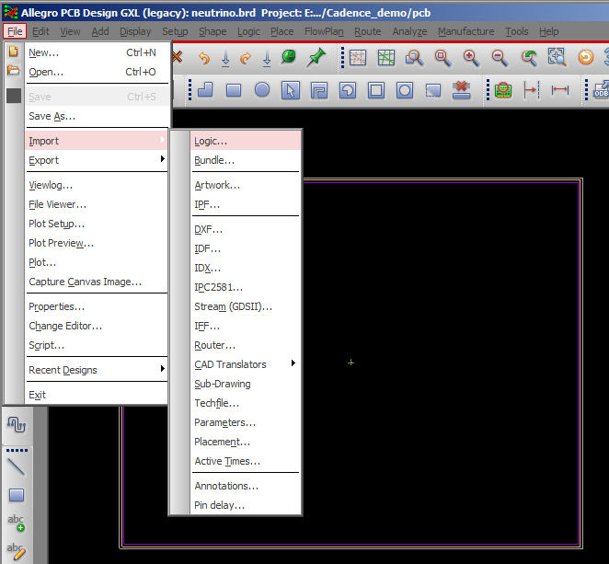609x564 pixels.
Task: Select Script... in File menu
Action: pos(98,345)
